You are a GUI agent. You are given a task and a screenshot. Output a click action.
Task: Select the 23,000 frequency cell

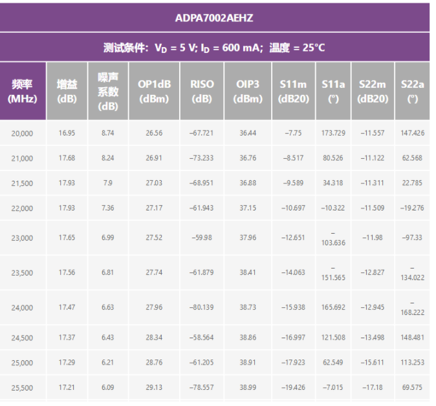coord(22,238)
